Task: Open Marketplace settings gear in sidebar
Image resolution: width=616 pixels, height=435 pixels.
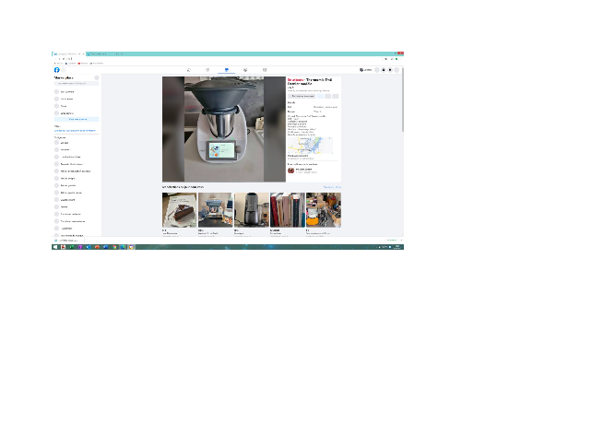Action: (97, 77)
